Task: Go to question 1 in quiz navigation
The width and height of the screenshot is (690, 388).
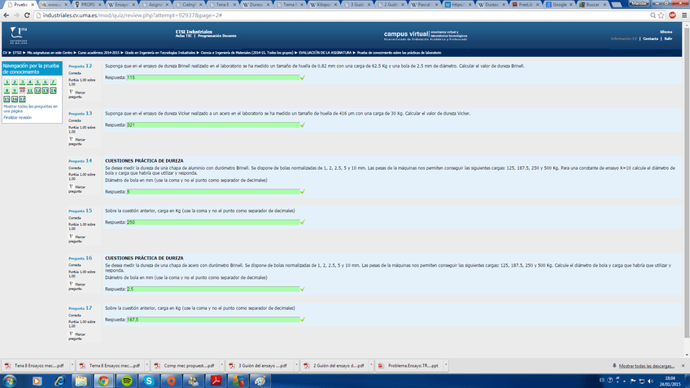Action: click(x=7, y=82)
